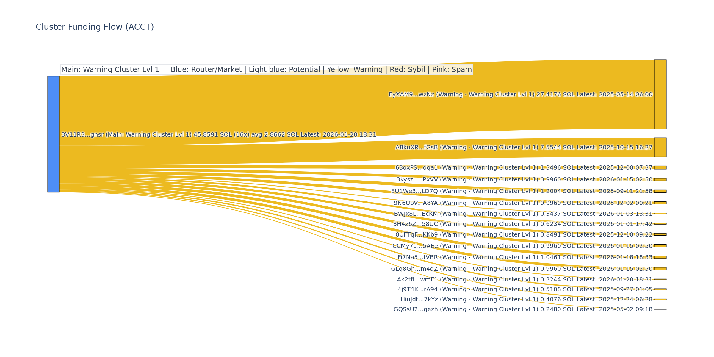Click the EU1We3...LD7Q node bar

click(660, 191)
